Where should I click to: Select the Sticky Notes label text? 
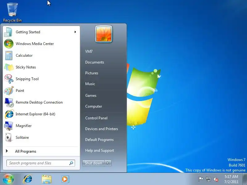click(26, 67)
